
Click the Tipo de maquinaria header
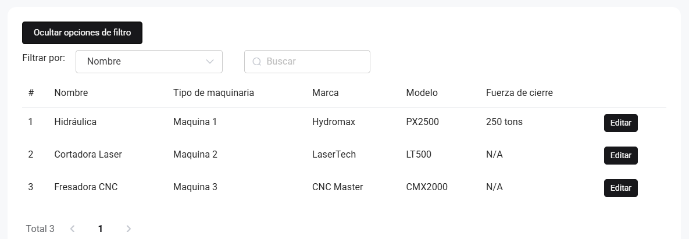pos(213,92)
